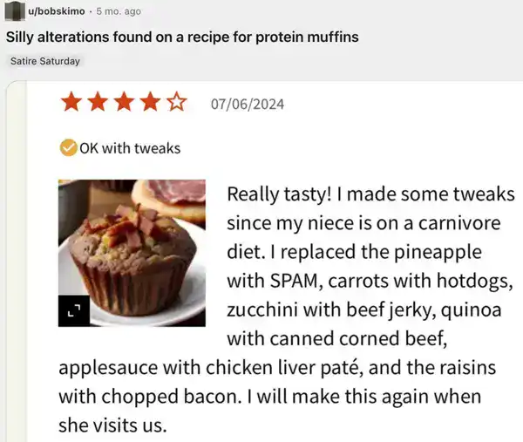523x442 pixels.
Task: Click the third filled rating star
Action: click(x=124, y=104)
